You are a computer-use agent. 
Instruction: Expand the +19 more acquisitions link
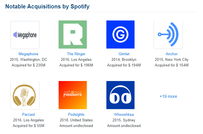168,96
